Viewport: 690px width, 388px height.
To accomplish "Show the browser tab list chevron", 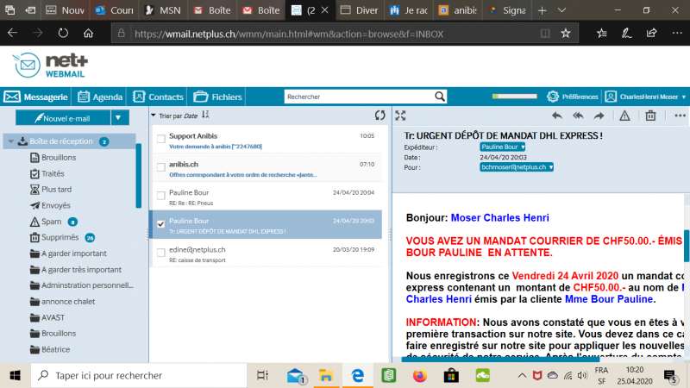I will [x=562, y=10].
